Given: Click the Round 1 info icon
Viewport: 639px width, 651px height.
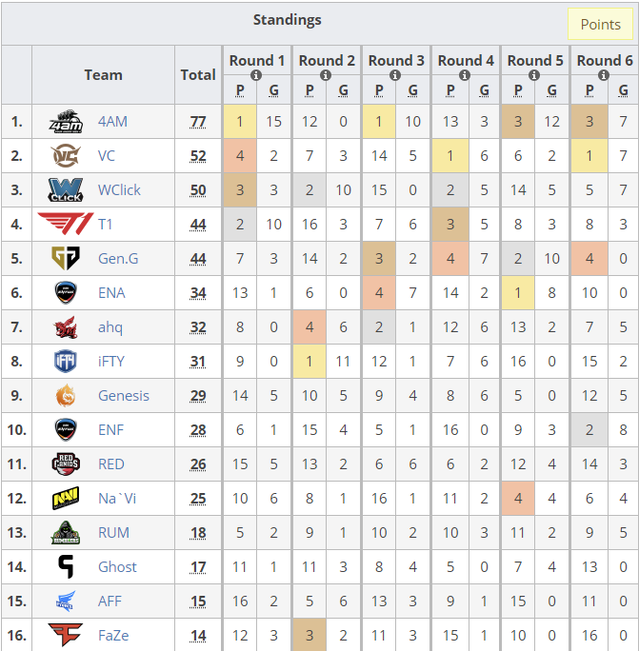Looking at the screenshot, I should pyautogui.click(x=256, y=75).
